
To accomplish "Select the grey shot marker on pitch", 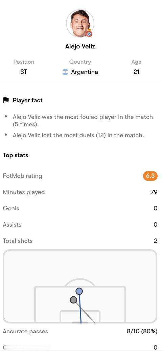I will (x=73, y=300).
